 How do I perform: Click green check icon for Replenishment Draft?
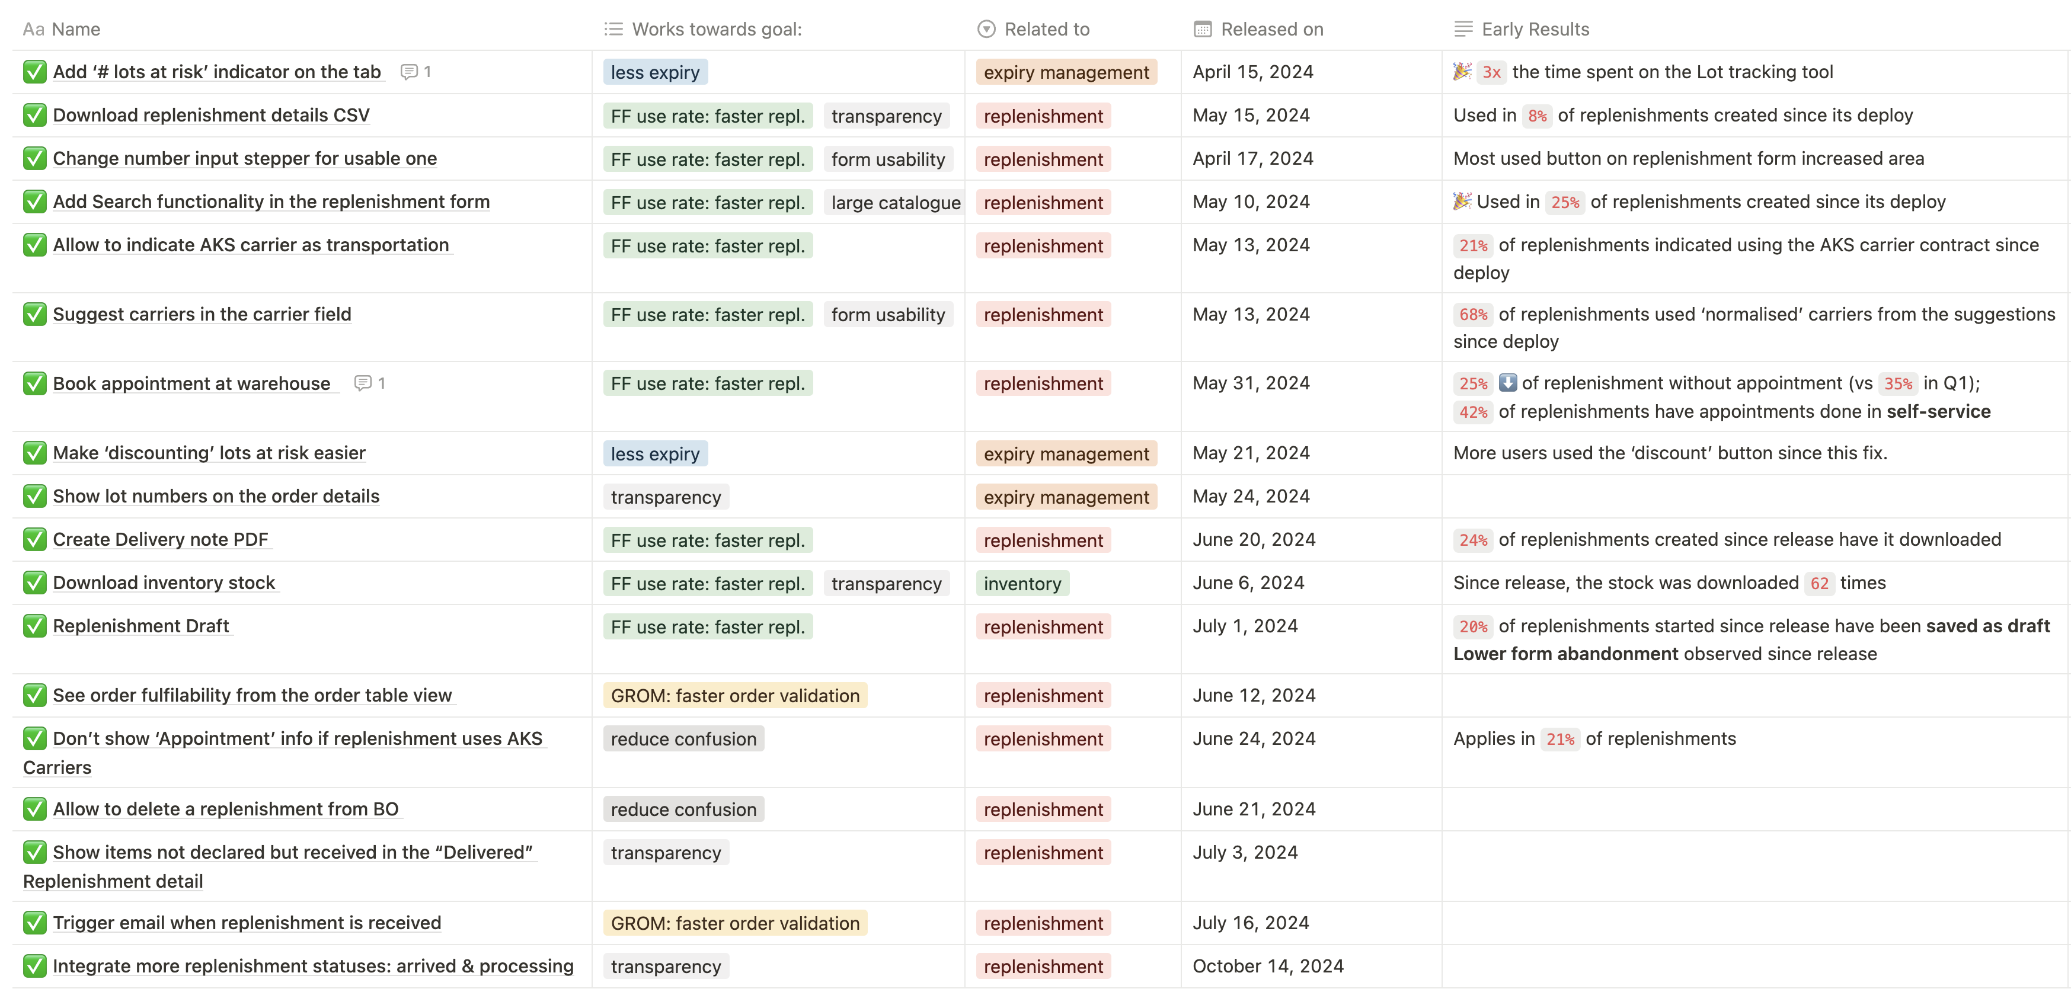[34, 626]
